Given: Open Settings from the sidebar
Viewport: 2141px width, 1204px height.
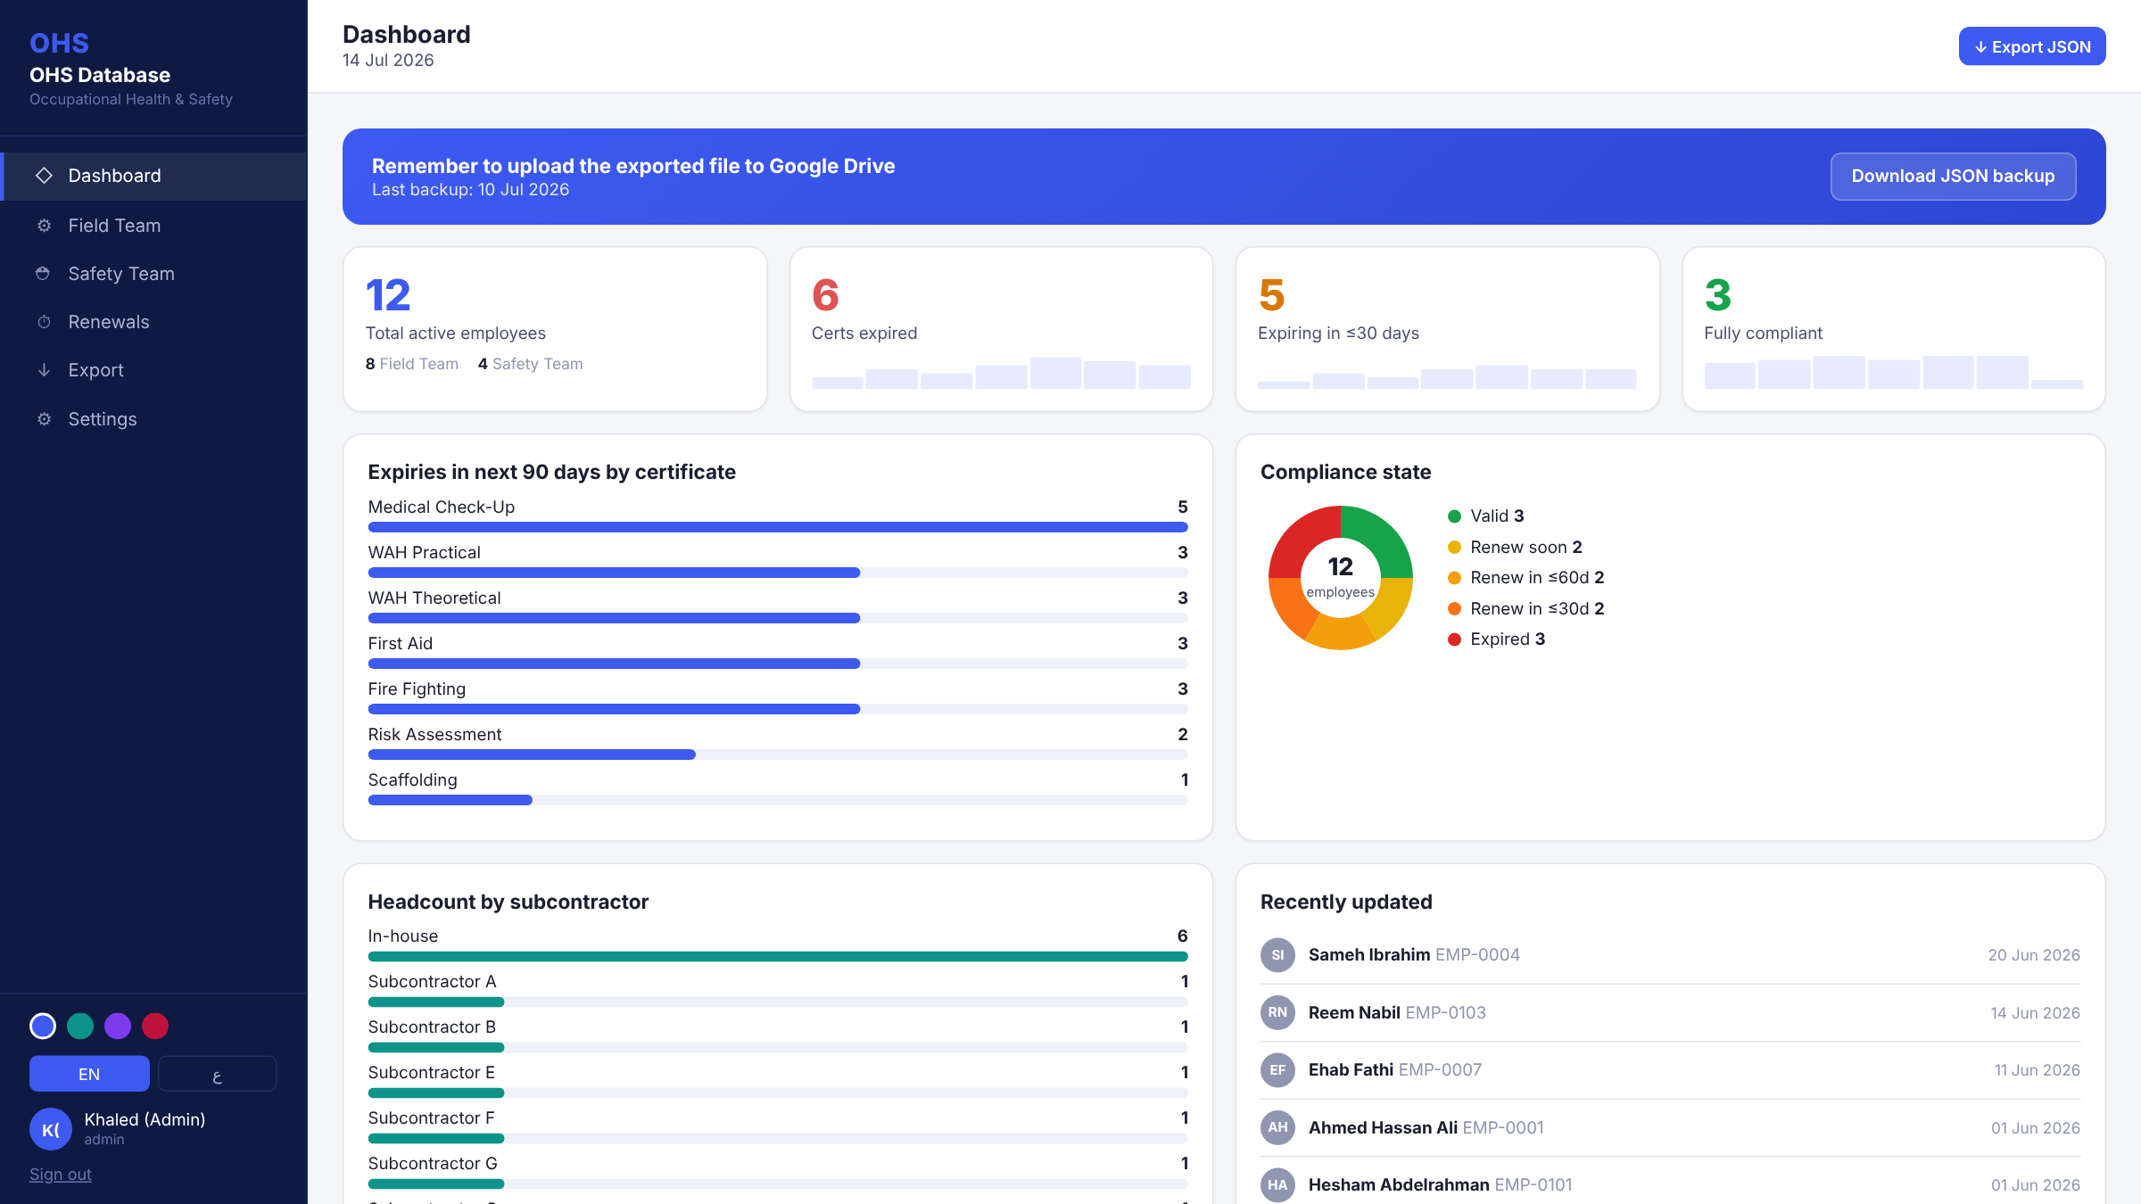Looking at the screenshot, I should pyautogui.click(x=153, y=419).
